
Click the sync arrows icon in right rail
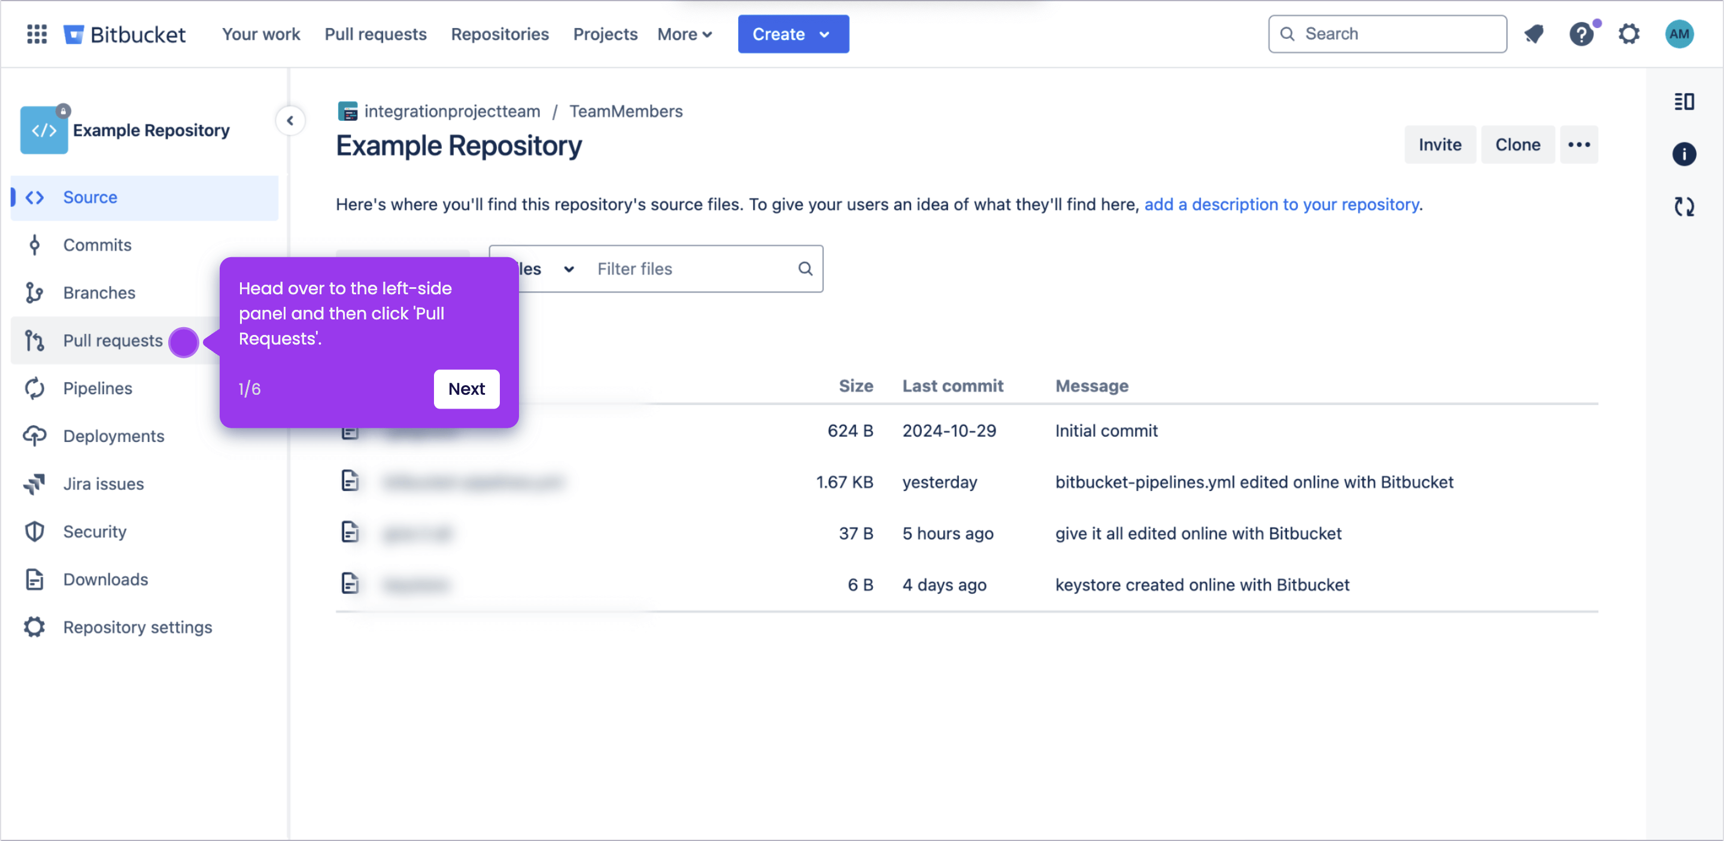click(x=1684, y=206)
